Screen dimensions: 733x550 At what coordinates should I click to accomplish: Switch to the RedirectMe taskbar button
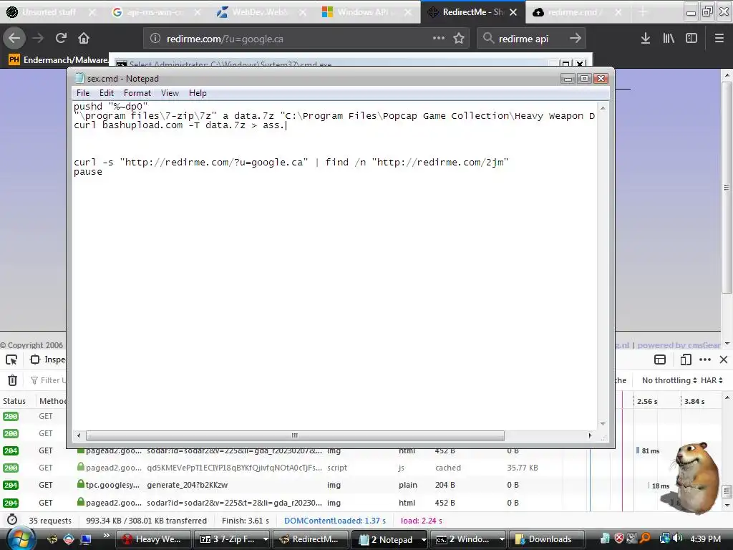tap(311, 539)
